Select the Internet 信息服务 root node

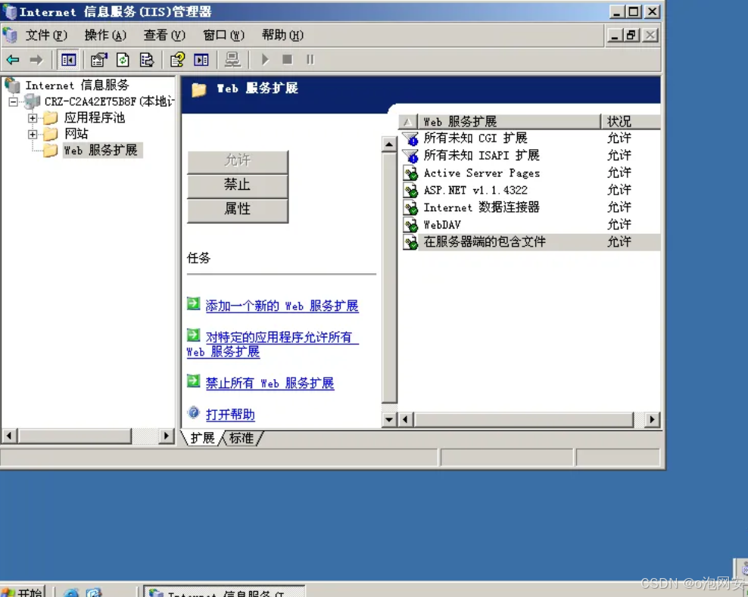pos(76,86)
